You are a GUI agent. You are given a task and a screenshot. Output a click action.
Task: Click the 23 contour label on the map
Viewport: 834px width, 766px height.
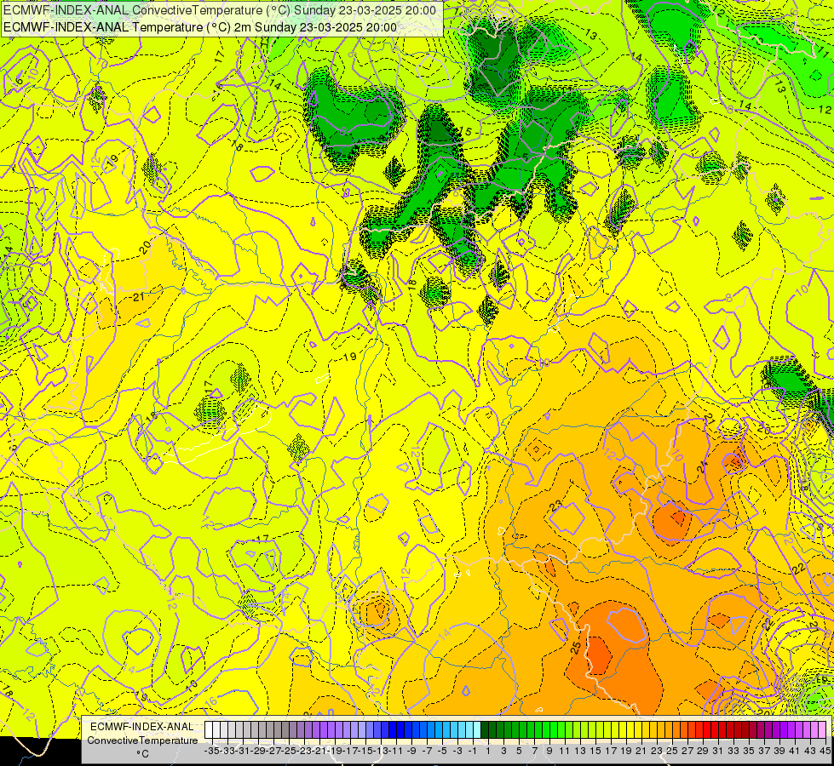pos(556,506)
